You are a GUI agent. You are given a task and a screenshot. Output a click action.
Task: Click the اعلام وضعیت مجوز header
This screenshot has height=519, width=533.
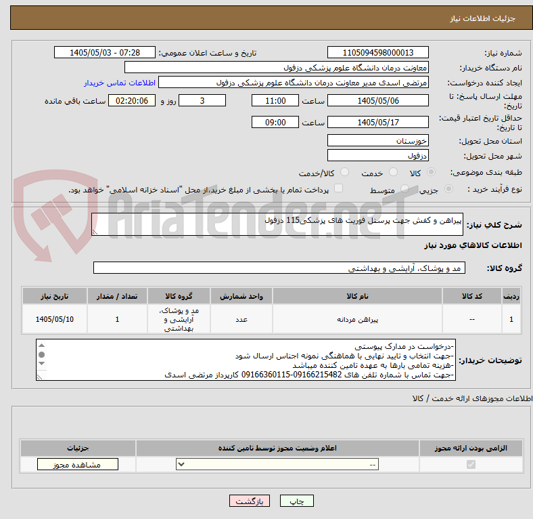[x=277, y=448]
